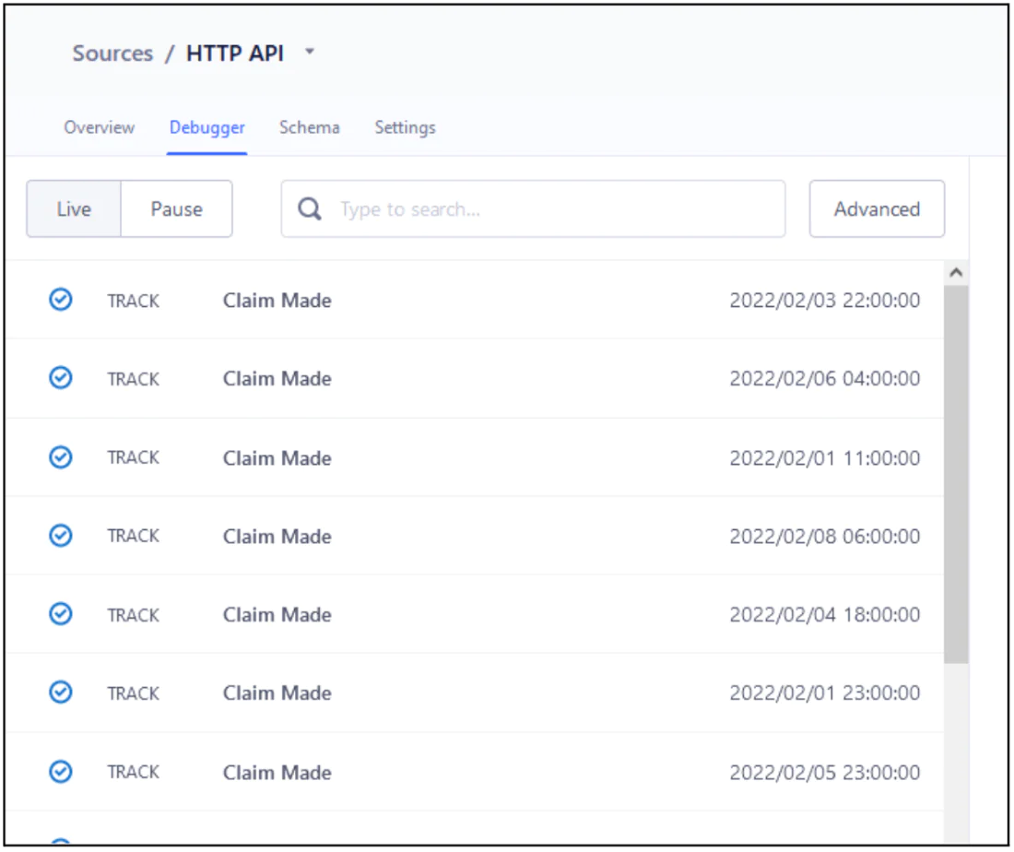Click the check icon beside the 2022/02/03 22:00:00 event
Screen dimensions: 1014x852
click(x=61, y=300)
